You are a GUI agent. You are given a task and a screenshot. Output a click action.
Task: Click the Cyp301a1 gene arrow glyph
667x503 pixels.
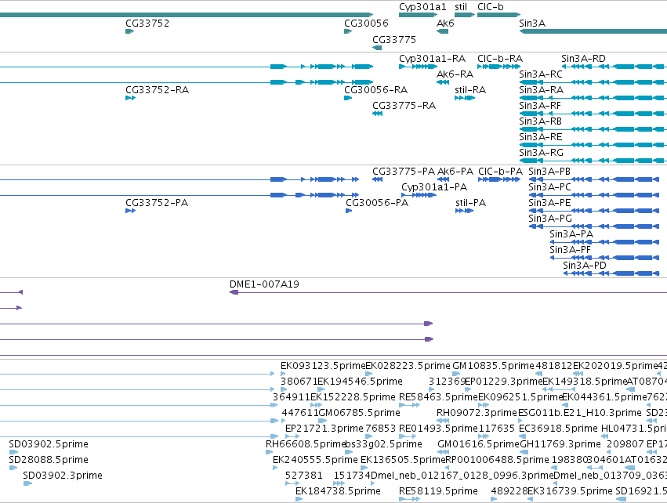pos(419,16)
